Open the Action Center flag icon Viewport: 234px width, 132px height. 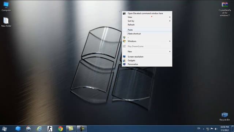pos(212,129)
